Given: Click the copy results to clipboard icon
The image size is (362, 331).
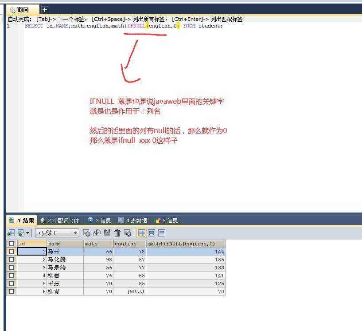Looking at the screenshot, I should point(21,233).
